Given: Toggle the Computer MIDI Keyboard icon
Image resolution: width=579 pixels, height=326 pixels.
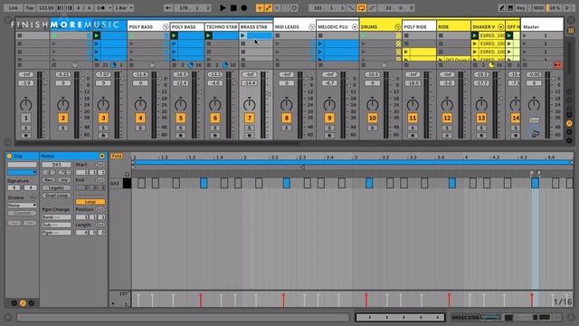Looking at the screenshot, I should [510, 8].
